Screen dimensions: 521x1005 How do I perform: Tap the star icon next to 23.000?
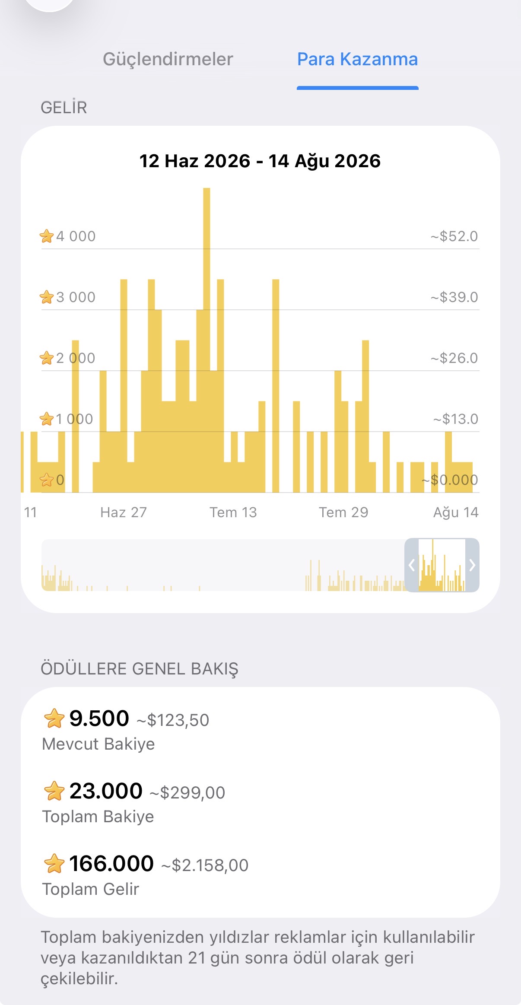tap(54, 791)
